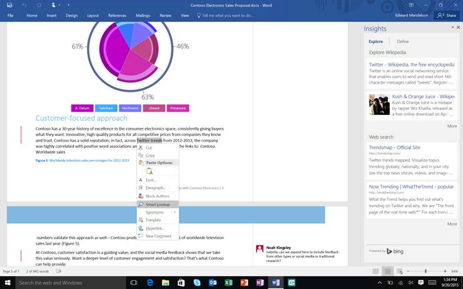Open Kush & Orange Juice Wikipedia link
The image size is (463, 289).
pyautogui.click(x=423, y=96)
